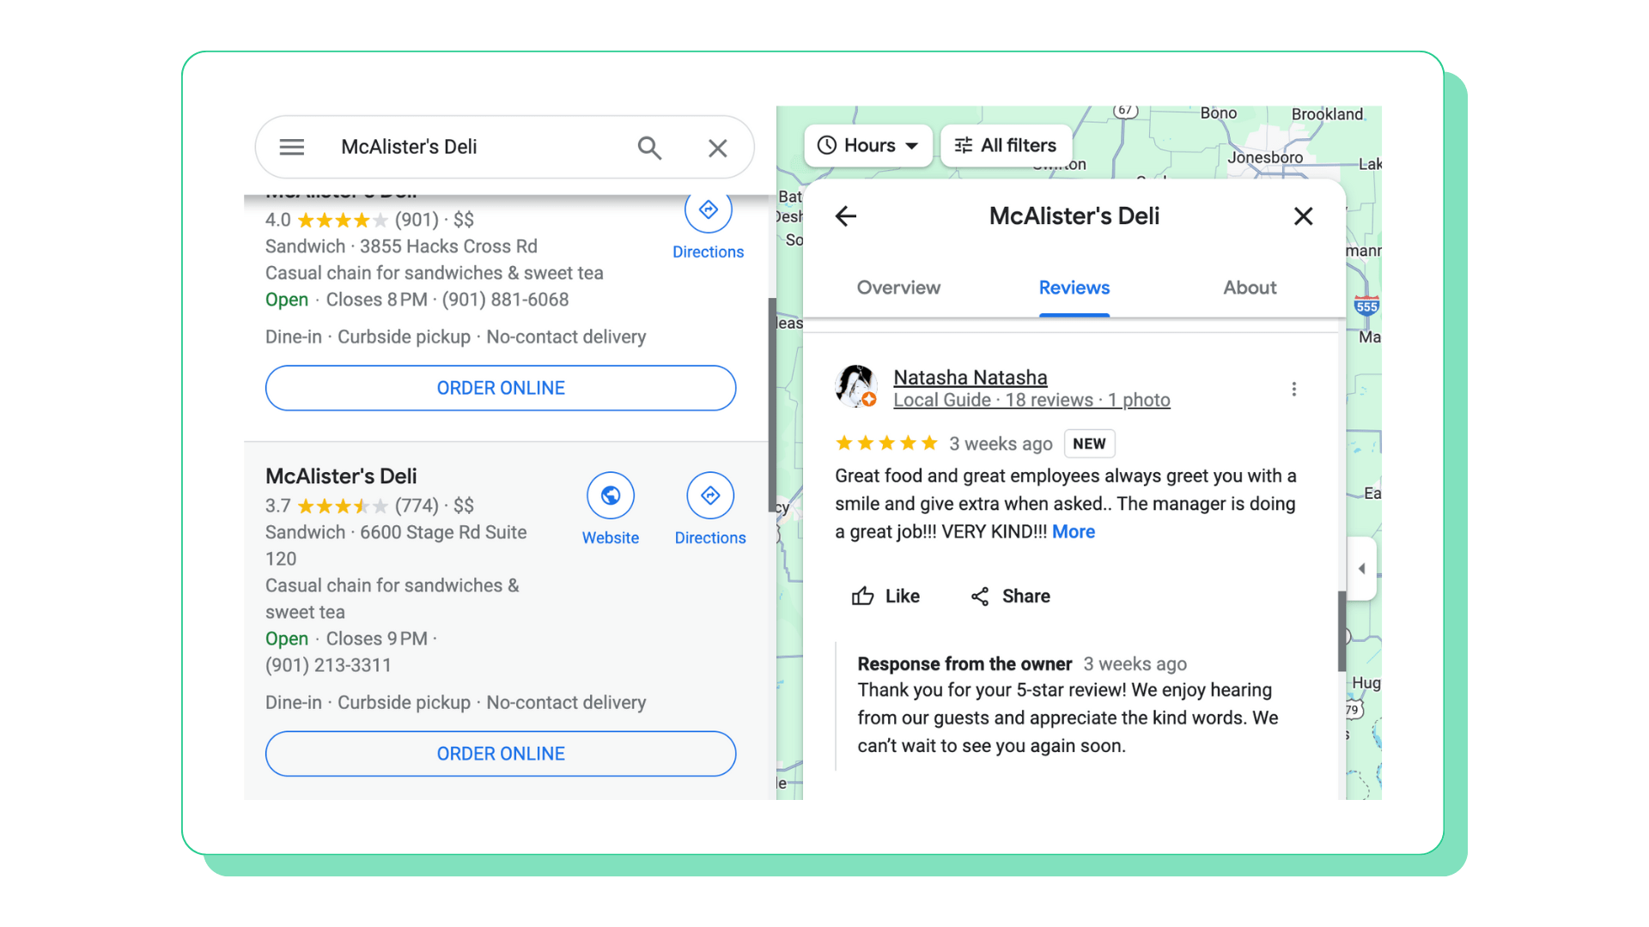
Task: Click ORDER ONLINE for Hacks Cross Rd deli
Action: (x=501, y=388)
